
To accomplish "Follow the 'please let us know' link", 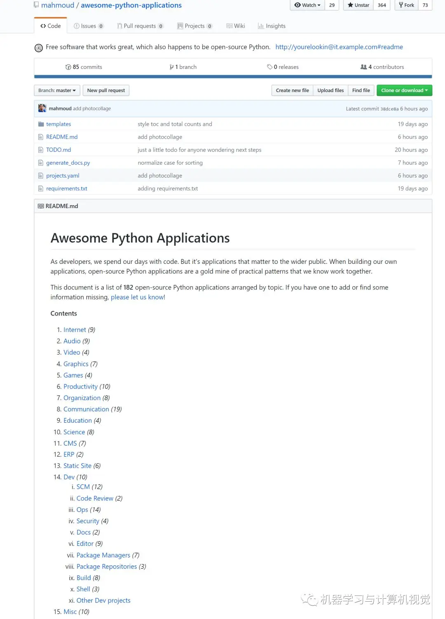I will [137, 297].
